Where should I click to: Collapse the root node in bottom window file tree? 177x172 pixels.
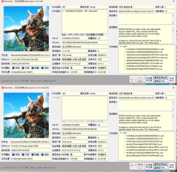(x=121, y=133)
